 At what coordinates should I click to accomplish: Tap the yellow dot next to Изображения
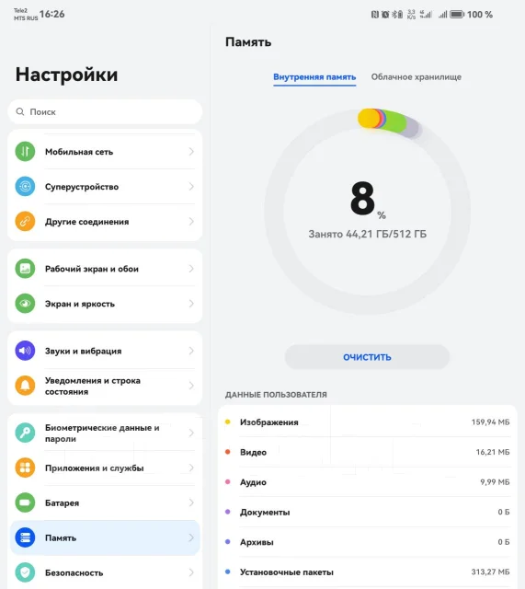coord(227,422)
